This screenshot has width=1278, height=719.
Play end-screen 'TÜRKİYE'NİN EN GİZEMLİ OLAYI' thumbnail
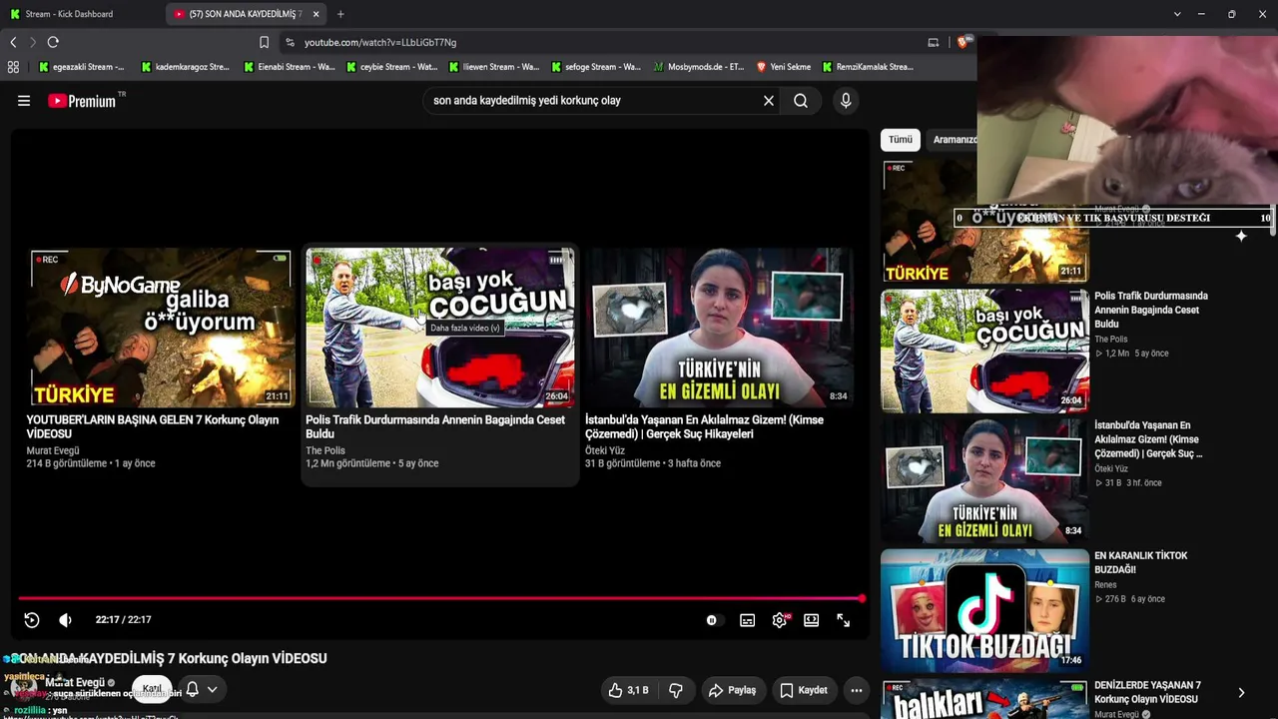(719, 328)
